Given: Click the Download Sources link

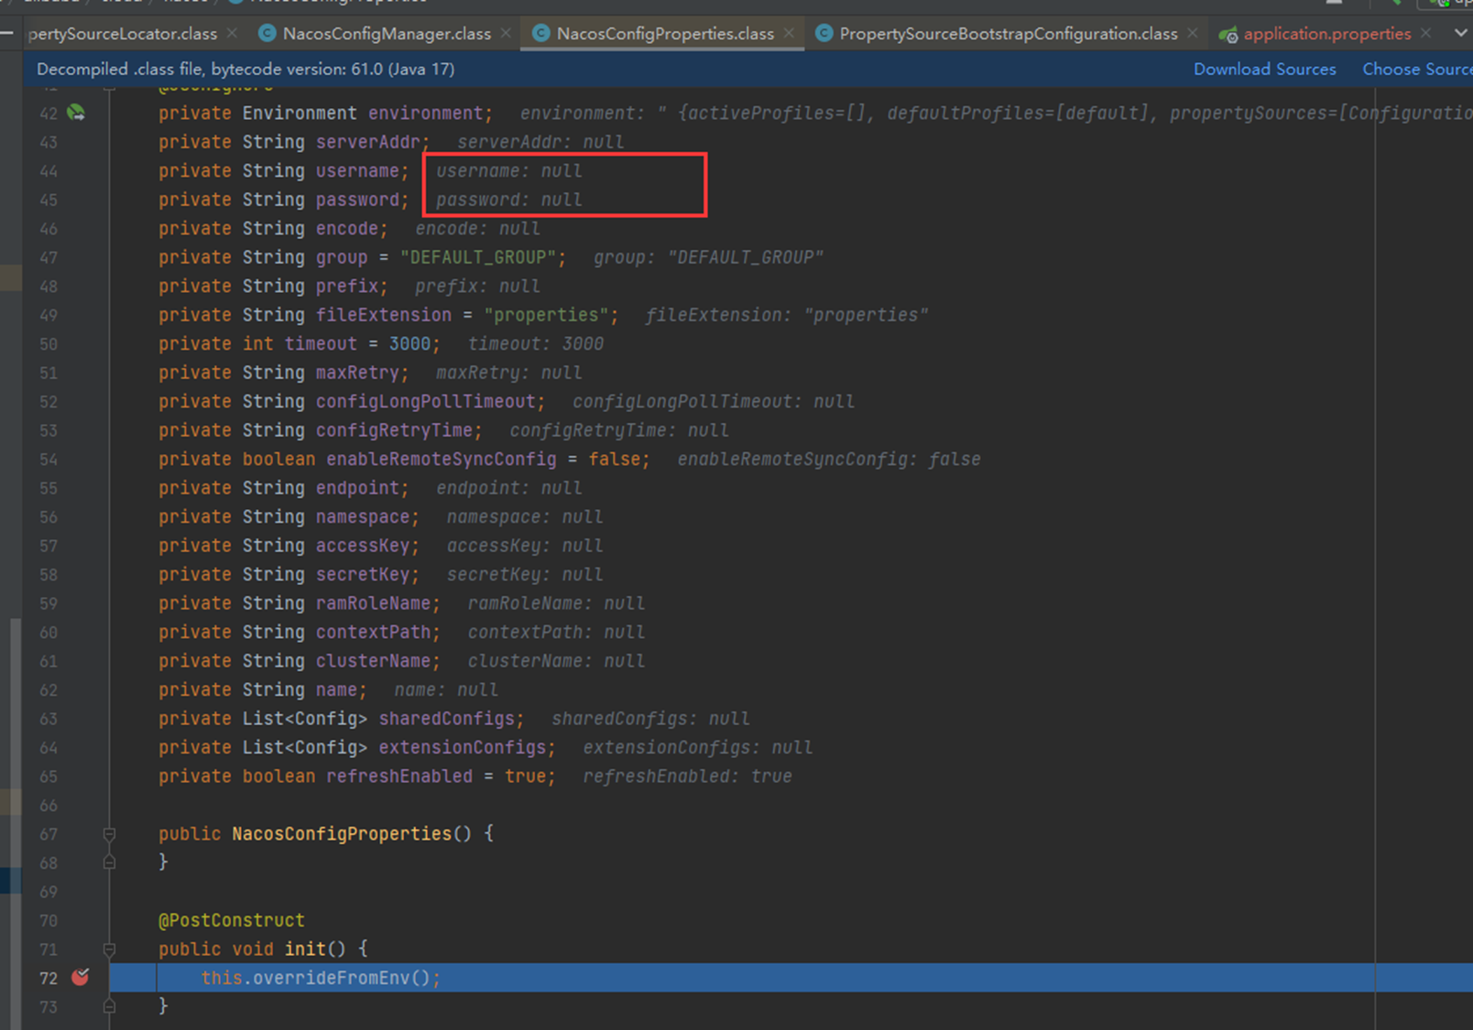Looking at the screenshot, I should [1265, 69].
